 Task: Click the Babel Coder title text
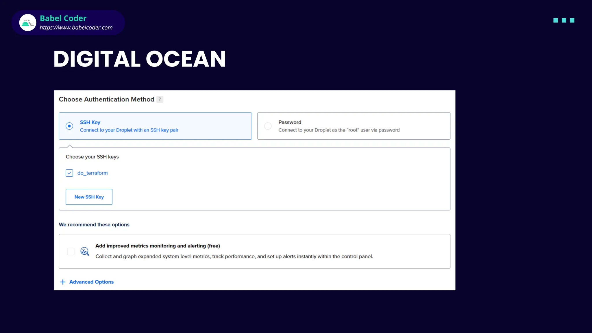coord(63,18)
